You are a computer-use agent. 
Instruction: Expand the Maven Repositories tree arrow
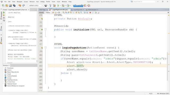3,72
